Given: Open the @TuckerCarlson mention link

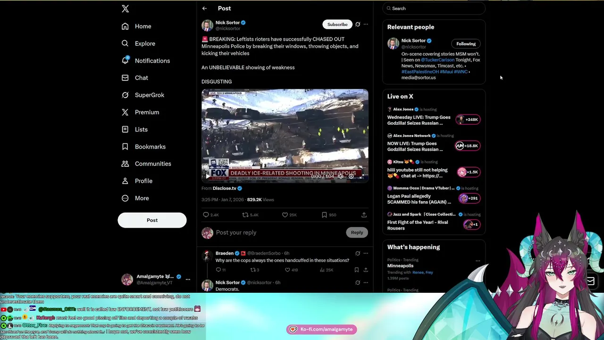Looking at the screenshot, I should [437, 60].
